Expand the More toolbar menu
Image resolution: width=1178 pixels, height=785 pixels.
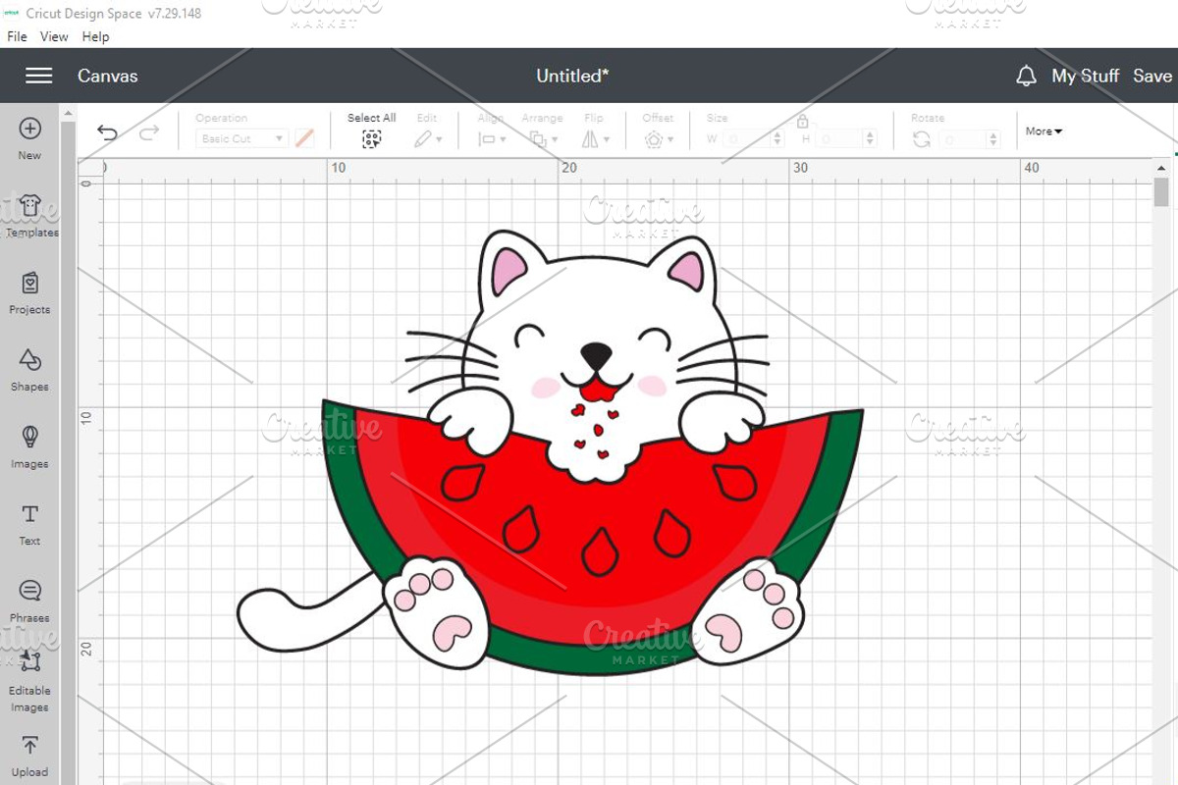pyautogui.click(x=1044, y=131)
